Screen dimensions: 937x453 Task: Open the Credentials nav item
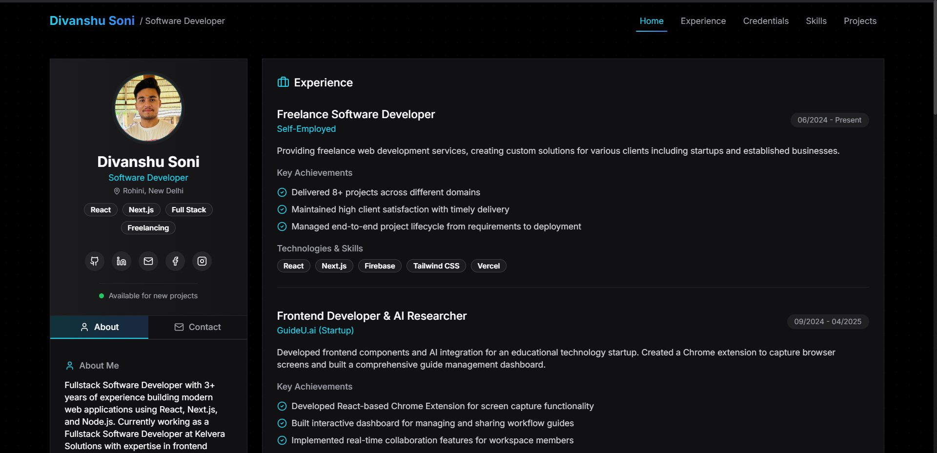pos(766,21)
